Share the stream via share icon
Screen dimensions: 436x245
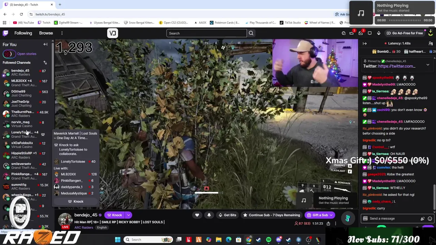point(328,224)
